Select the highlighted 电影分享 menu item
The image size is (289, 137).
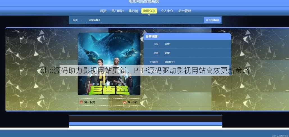(x=149, y=11)
